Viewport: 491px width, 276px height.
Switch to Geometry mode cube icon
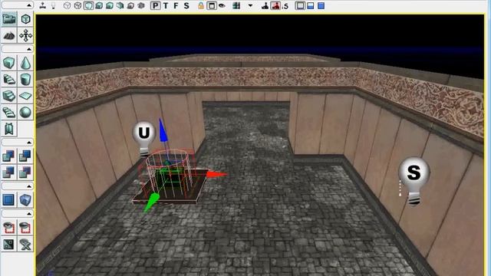tap(25, 19)
